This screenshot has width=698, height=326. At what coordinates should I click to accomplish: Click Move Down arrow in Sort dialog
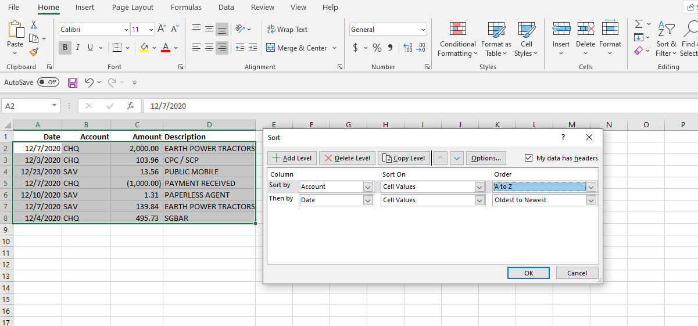(457, 158)
